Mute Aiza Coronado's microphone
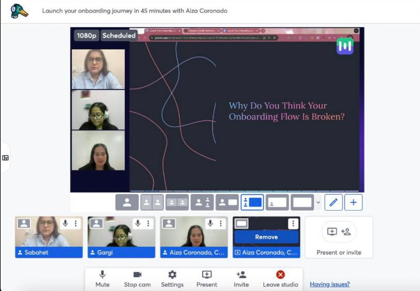The image size is (420, 291). pos(210,223)
